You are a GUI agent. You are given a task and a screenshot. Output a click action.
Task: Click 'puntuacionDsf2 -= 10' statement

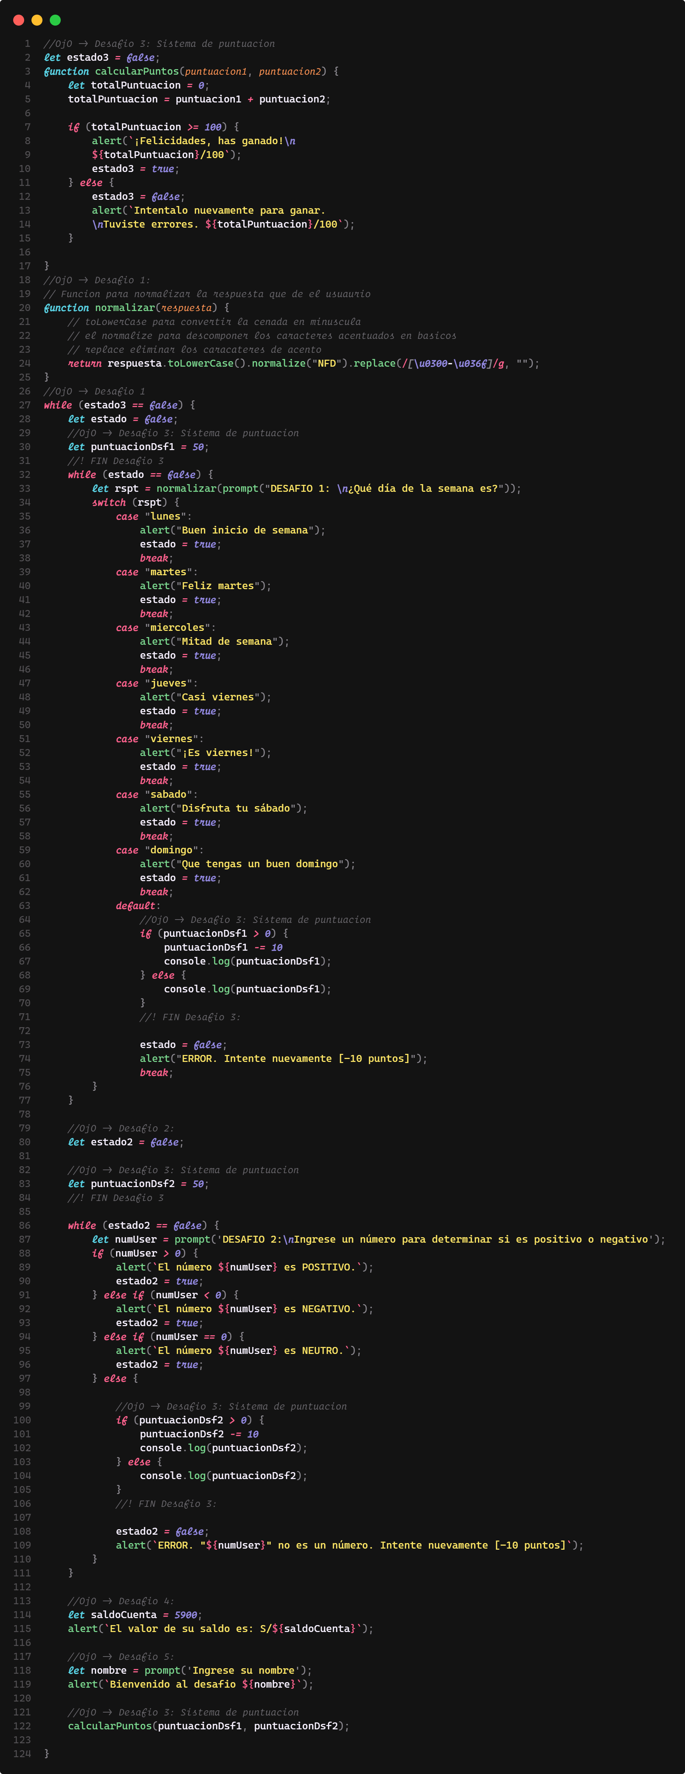click(x=200, y=1434)
